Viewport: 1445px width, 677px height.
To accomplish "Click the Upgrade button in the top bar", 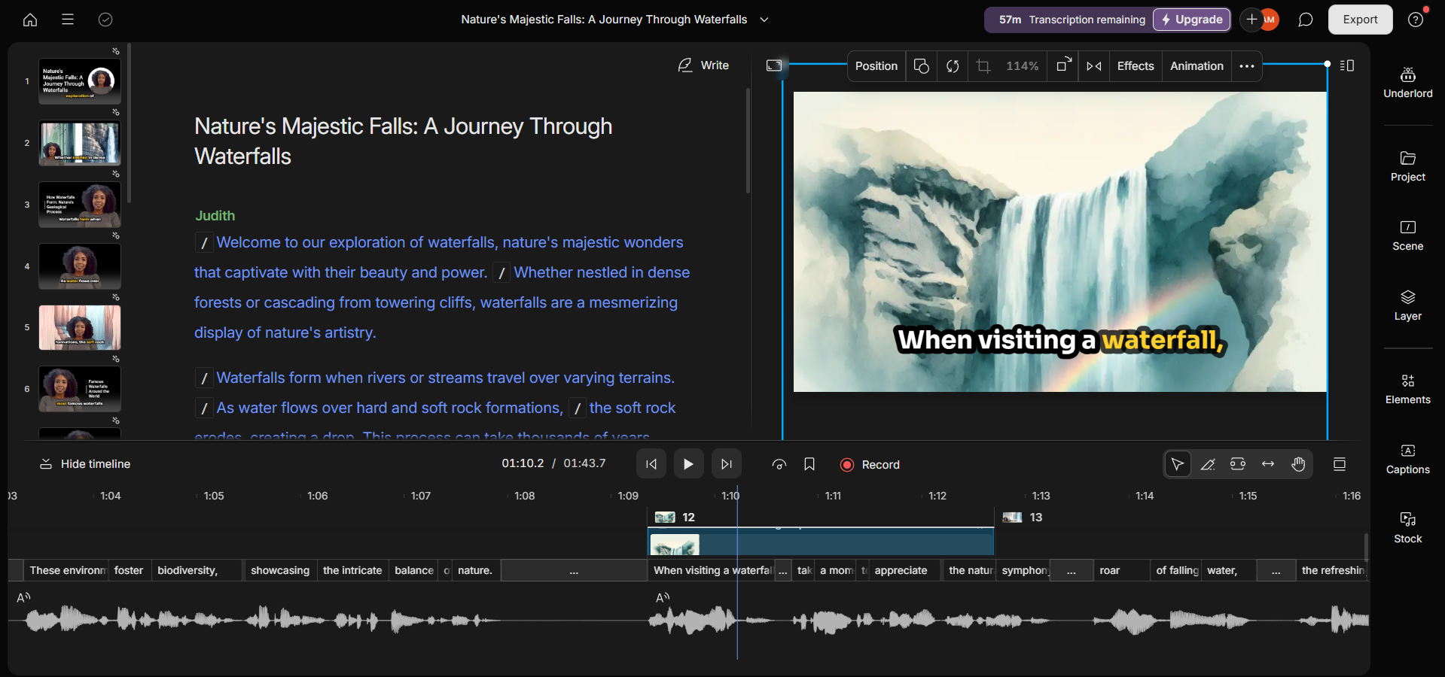I will [1190, 20].
